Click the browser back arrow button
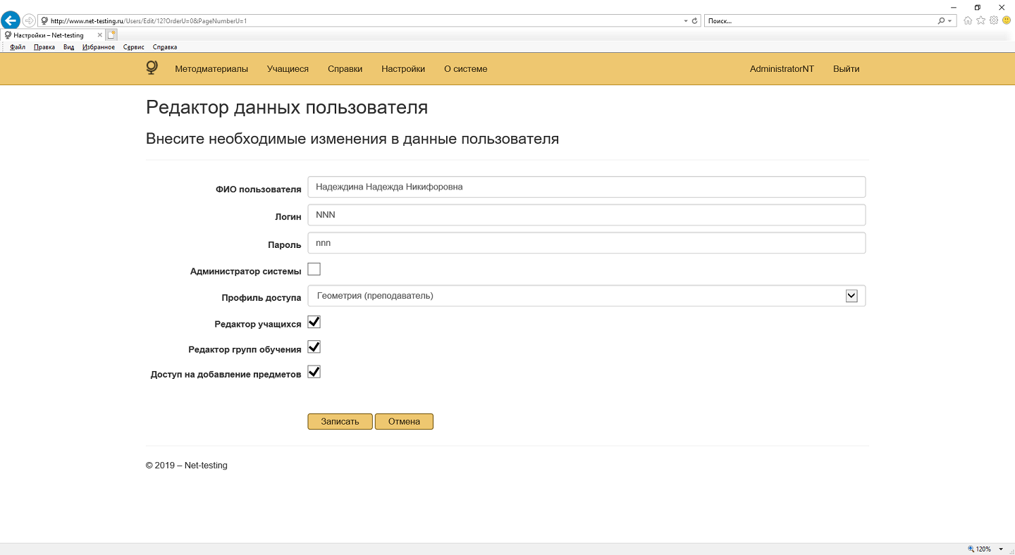Screen dimensions: 1015x555 pyautogui.click(x=11, y=20)
